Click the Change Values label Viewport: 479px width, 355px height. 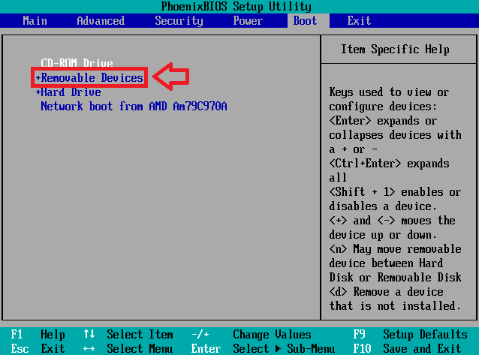pyautogui.click(x=272, y=335)
